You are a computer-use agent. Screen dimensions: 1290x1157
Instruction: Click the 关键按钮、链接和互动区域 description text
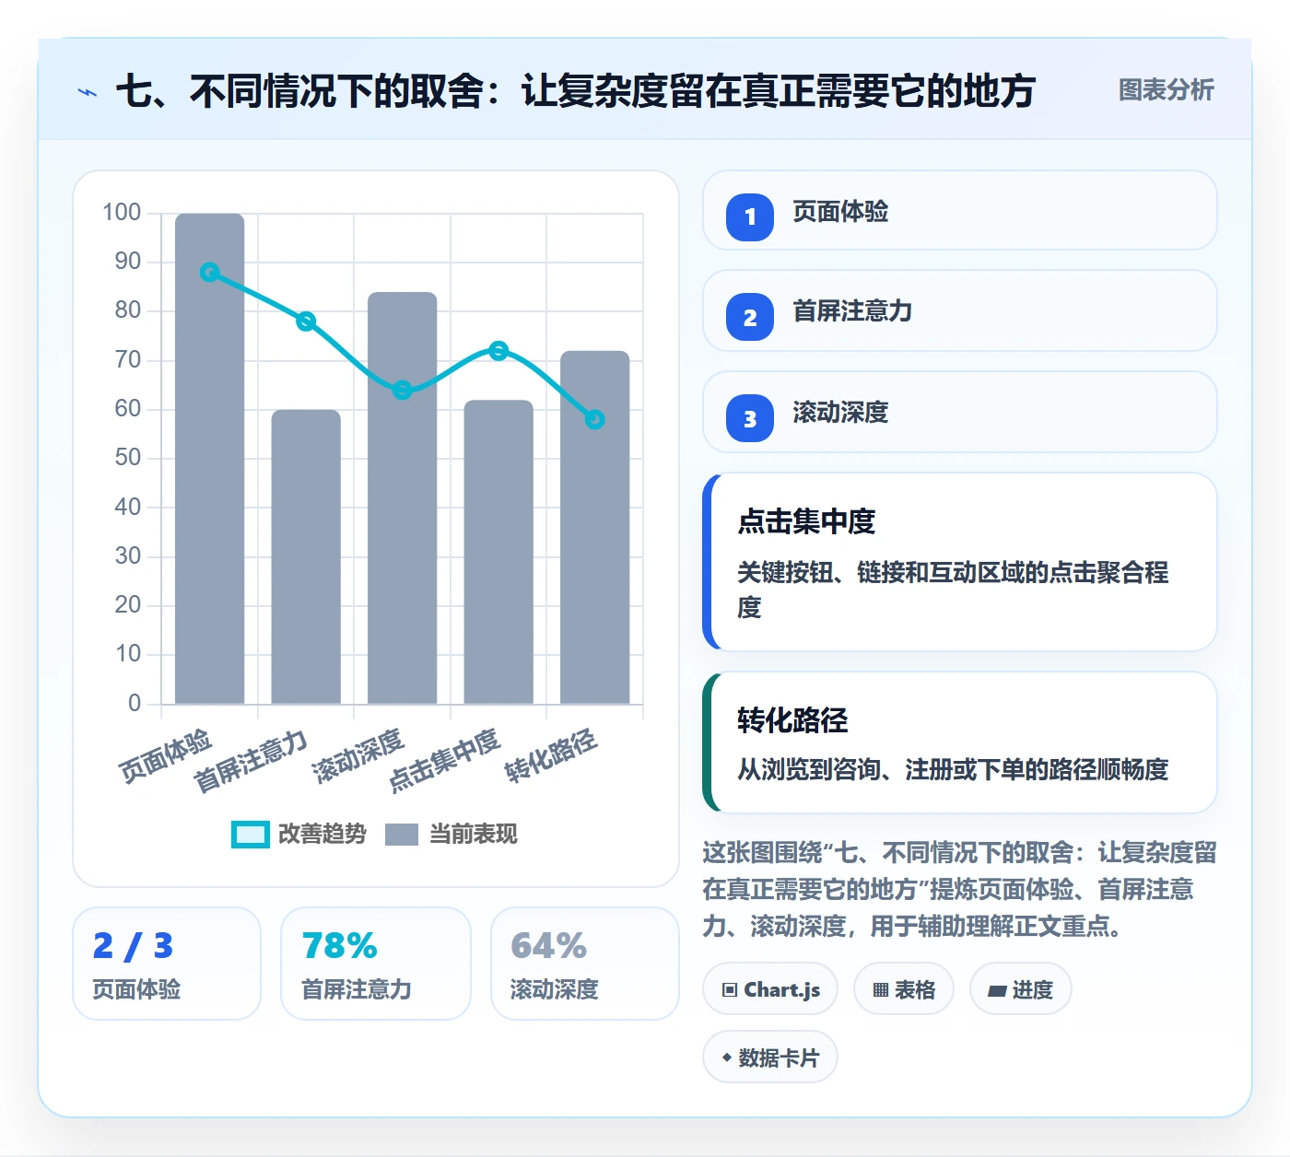(x=953, y=590)
